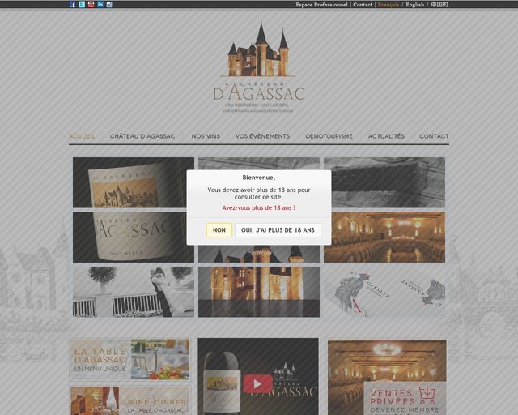Open Contact link in top bar
Image resolution: width=518 pixels, height=415 pixels.
click(x=363, y=5)
